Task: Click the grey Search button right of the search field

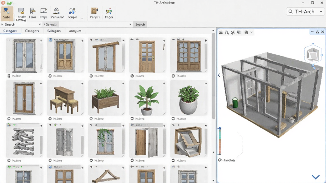Action: 140,24
